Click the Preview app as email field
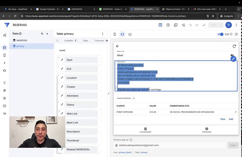Screen dimensions: 242x157 (x=169, y=145)
